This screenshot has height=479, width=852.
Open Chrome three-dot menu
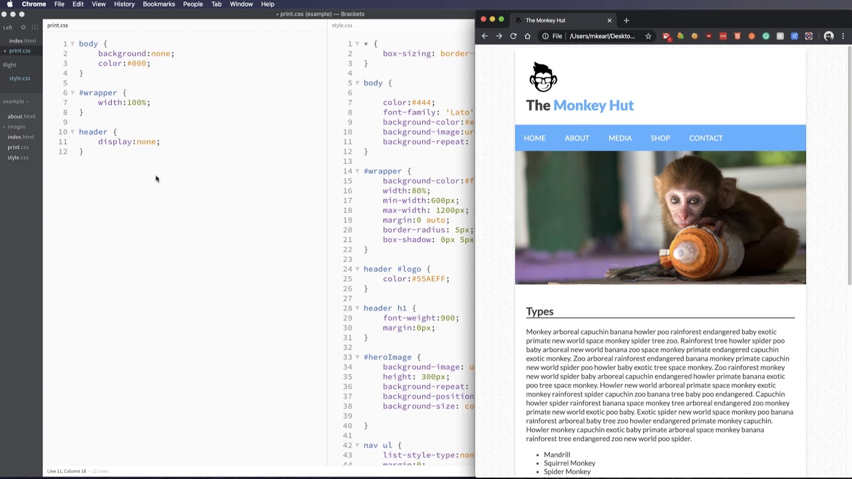tap(843, 36)
